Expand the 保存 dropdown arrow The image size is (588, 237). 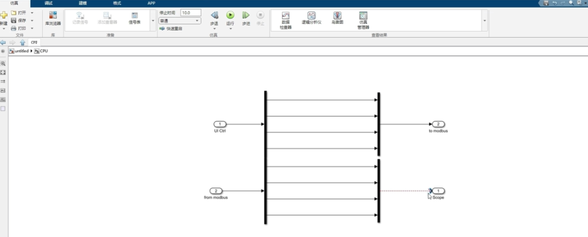pos(32,21)
